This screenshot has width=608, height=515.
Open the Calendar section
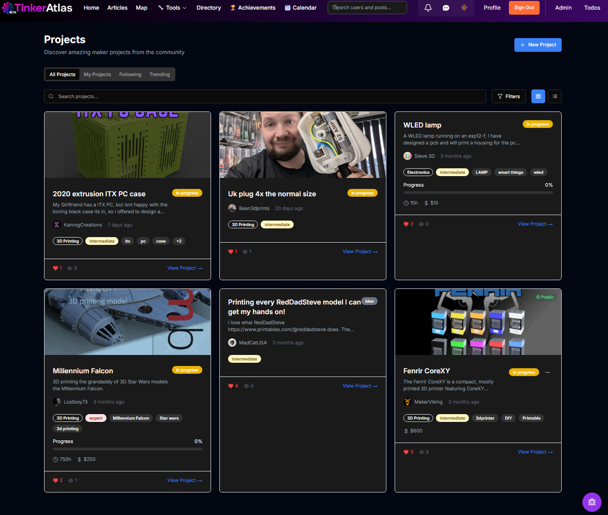tap(301, 7)
